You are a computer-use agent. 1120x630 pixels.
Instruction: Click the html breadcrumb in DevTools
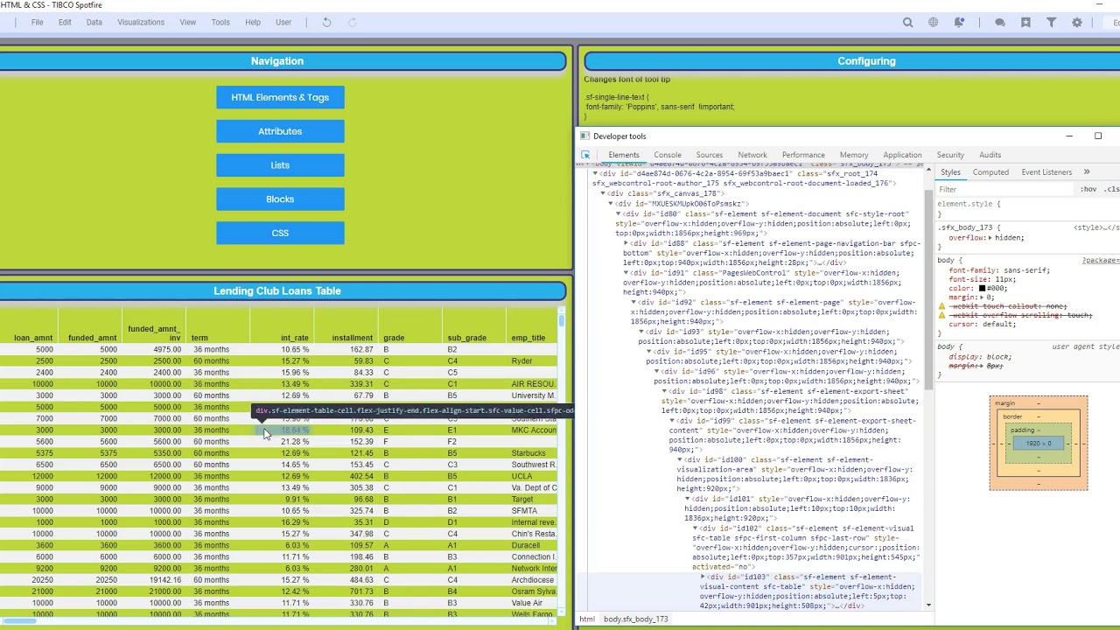pyautogui.click(x=587, y=619)
